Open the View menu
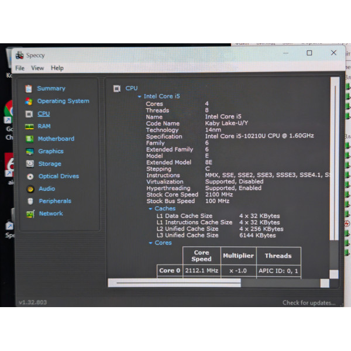The height and width of the screenshot is (351, 351). click(37, 68)
